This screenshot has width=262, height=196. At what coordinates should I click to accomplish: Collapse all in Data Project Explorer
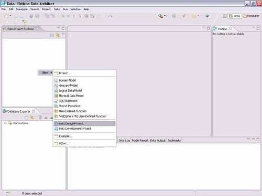coord(52,36)
